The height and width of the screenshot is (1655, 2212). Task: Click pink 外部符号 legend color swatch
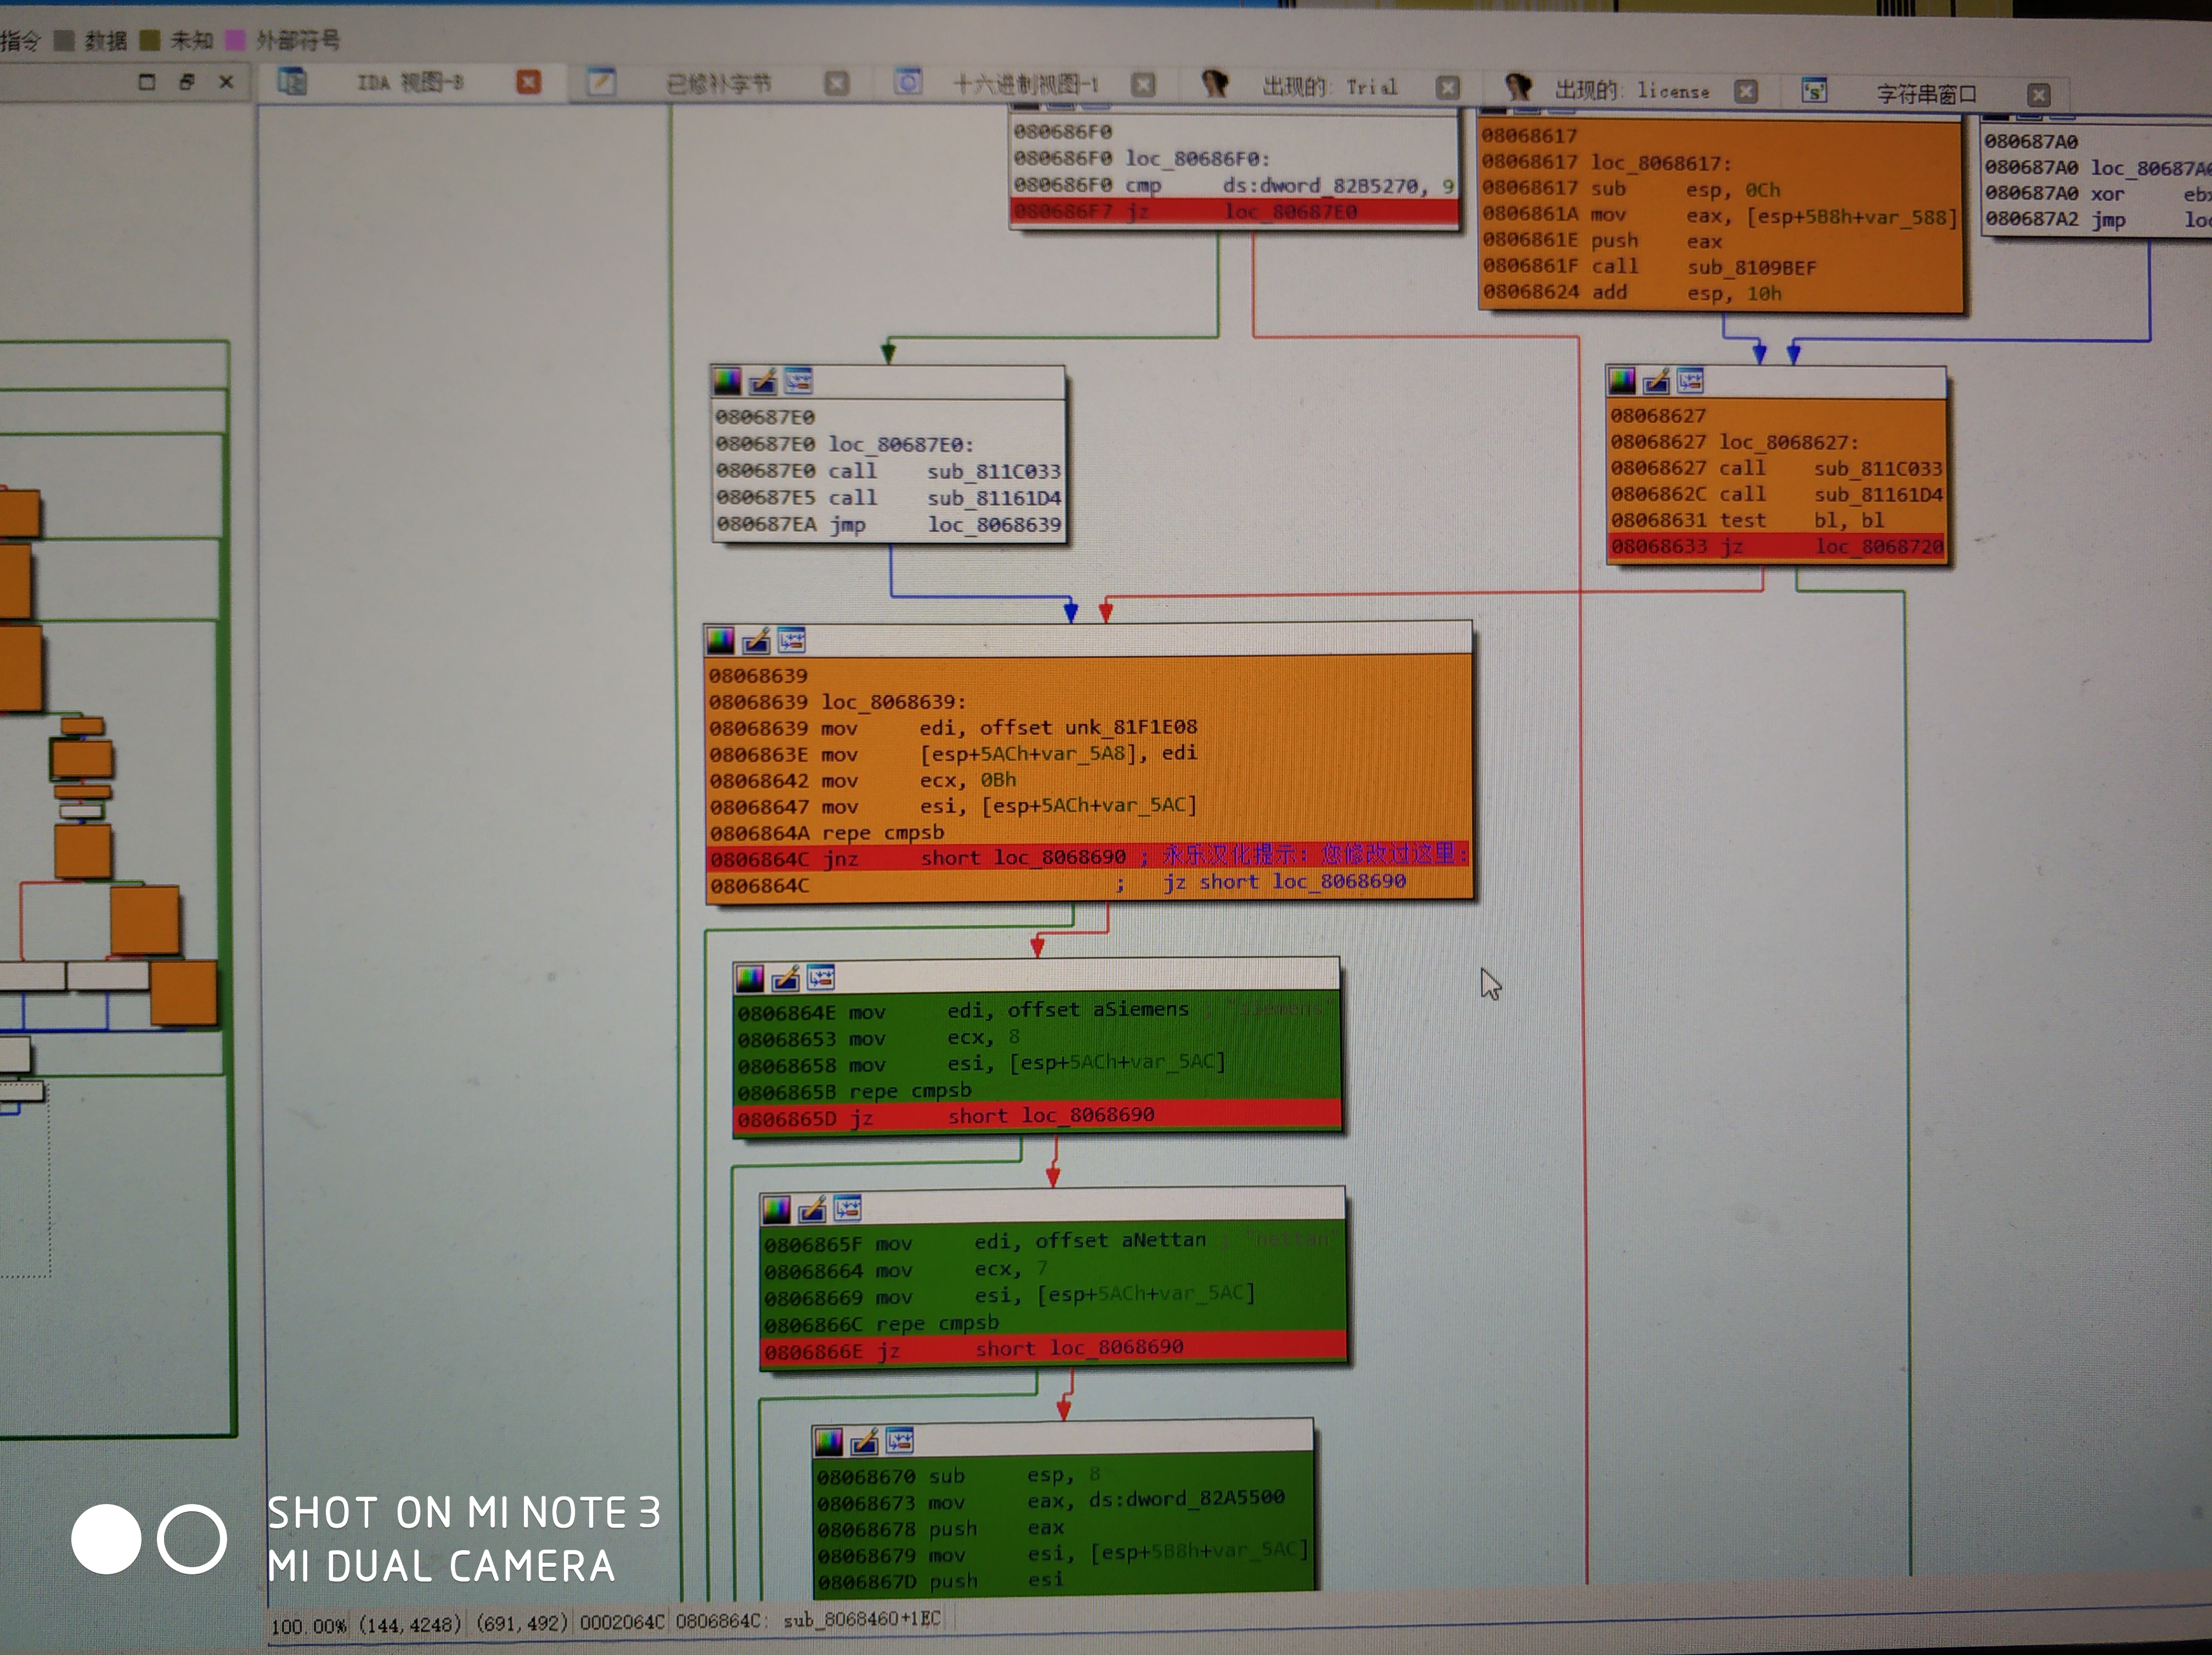tap(235, 40)
